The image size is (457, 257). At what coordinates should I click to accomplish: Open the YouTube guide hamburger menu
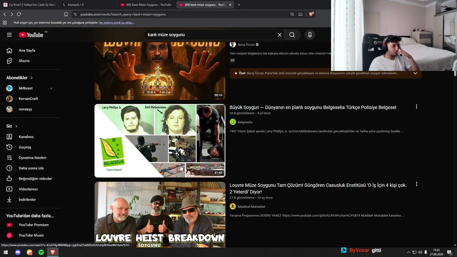point(9,35)
